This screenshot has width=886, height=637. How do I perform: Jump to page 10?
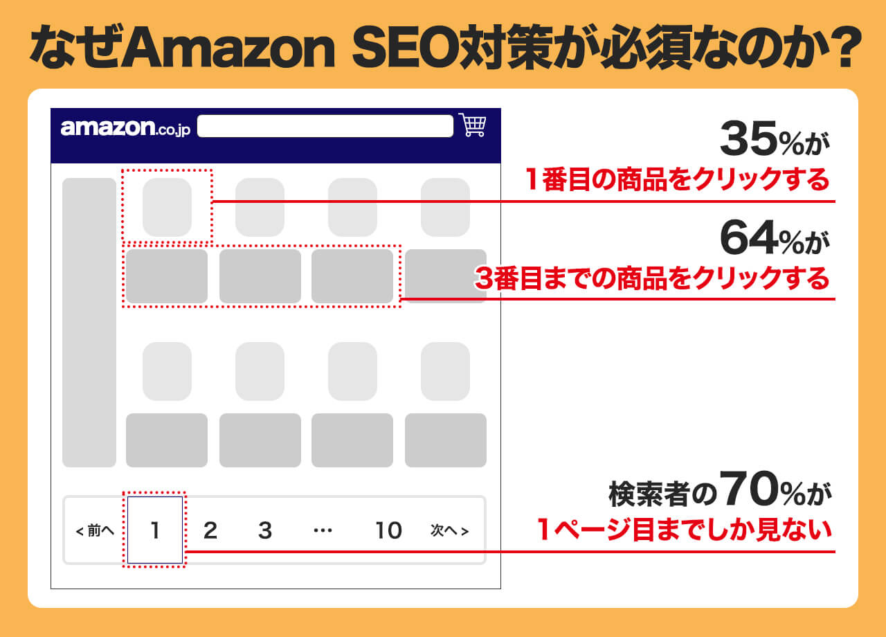(x=388, y=530)
